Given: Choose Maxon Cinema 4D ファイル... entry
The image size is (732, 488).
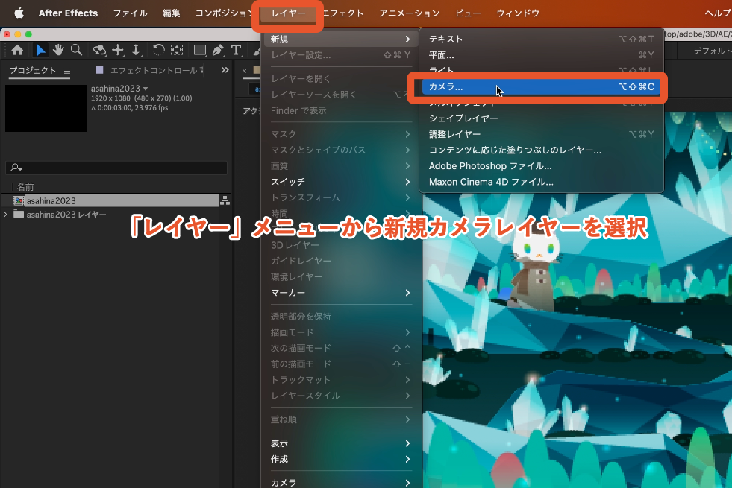Looking at the screenshot, I should 541,182.
